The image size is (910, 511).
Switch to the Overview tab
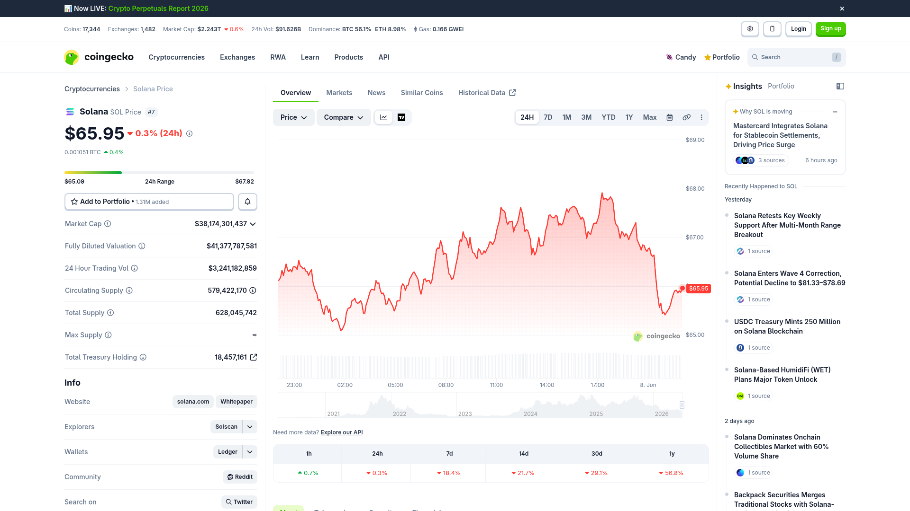[296, 93]
